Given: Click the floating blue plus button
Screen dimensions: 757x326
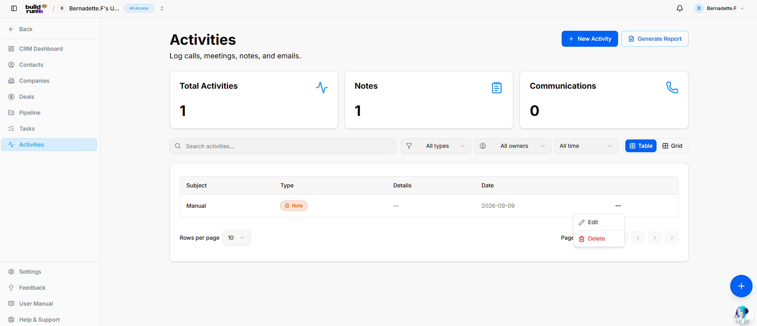Looking at the screenshot, I should pos(741,286).
